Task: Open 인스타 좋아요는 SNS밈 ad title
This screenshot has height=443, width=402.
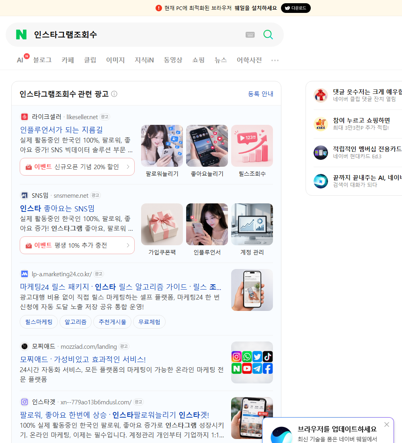Action: (57, 208)
